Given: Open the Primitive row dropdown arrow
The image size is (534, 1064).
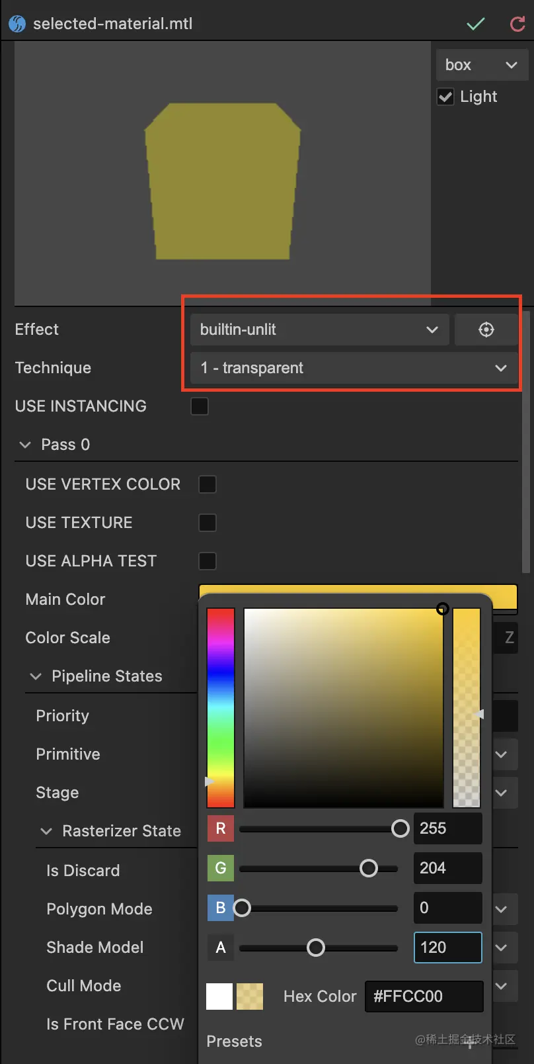Looking at the screenshot, I should point(502,754).
